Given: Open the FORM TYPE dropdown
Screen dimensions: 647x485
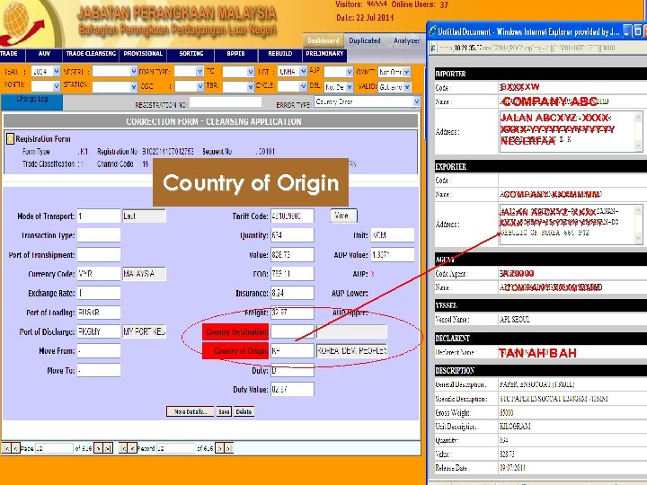Looking at the screenshot, I should point(199,71).
